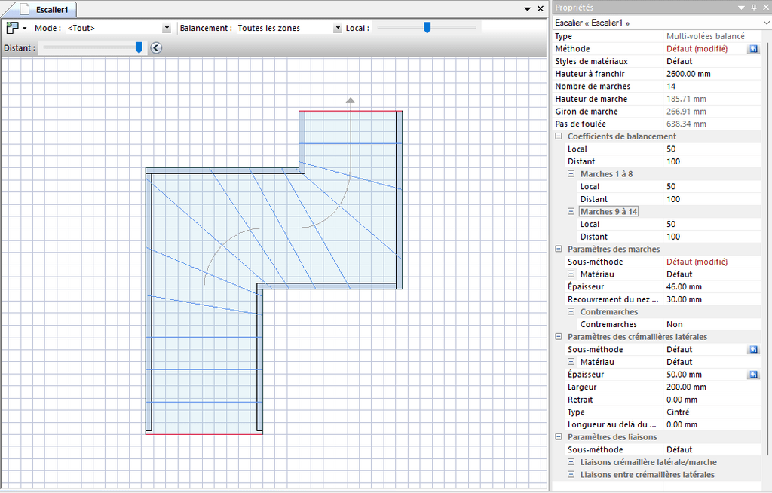Open the Balancement zones dropdown
Image resolution: width=772 pixels, height=493 pixels.
(x=337, y=28)
